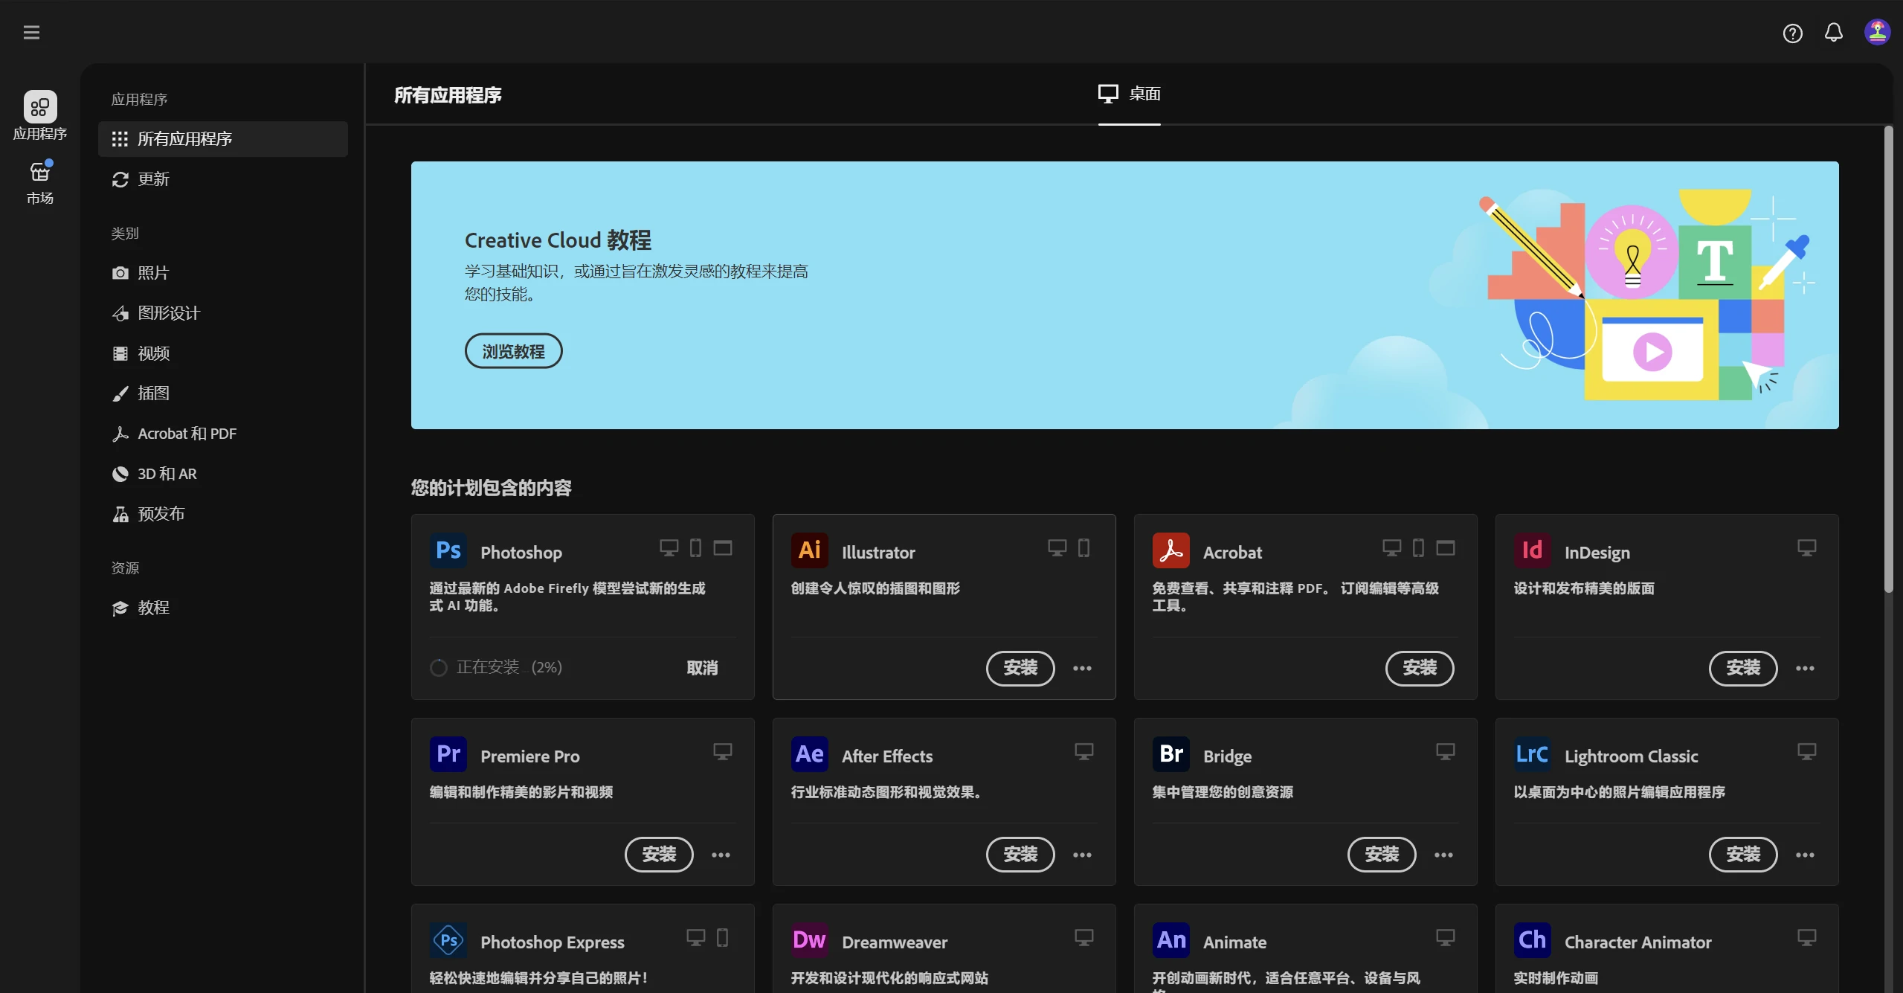Click the Lightroom Classic LrC icon

point(1532,754)
